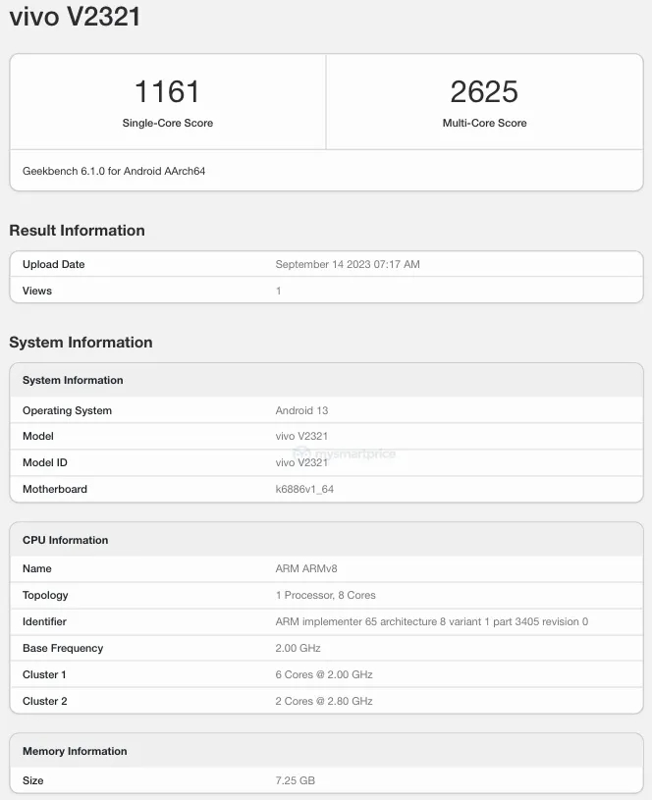Click the Motherboard label
This screenshot has height=800, width=652.
pos(55,489)
